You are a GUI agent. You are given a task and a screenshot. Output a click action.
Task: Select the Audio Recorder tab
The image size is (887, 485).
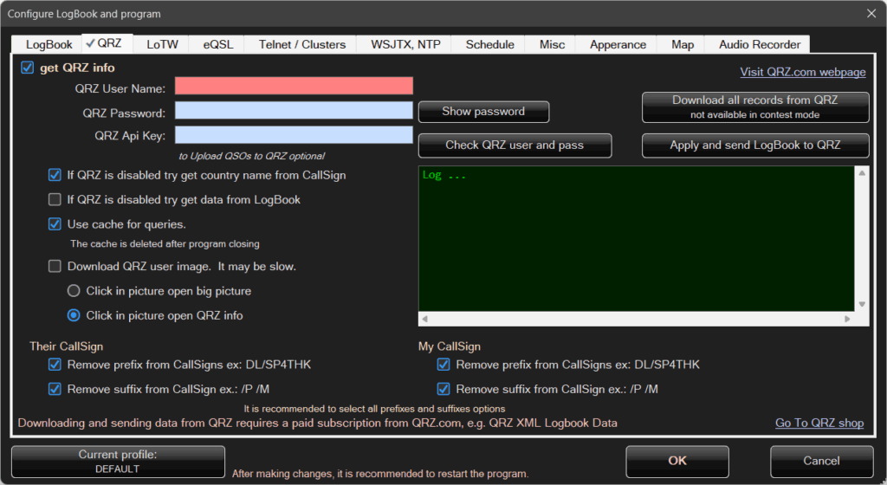click(759, 44)
